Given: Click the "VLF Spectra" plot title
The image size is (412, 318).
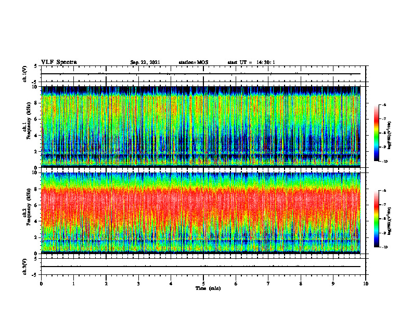Looking at the screenshot, I should (x=59, y=62).
